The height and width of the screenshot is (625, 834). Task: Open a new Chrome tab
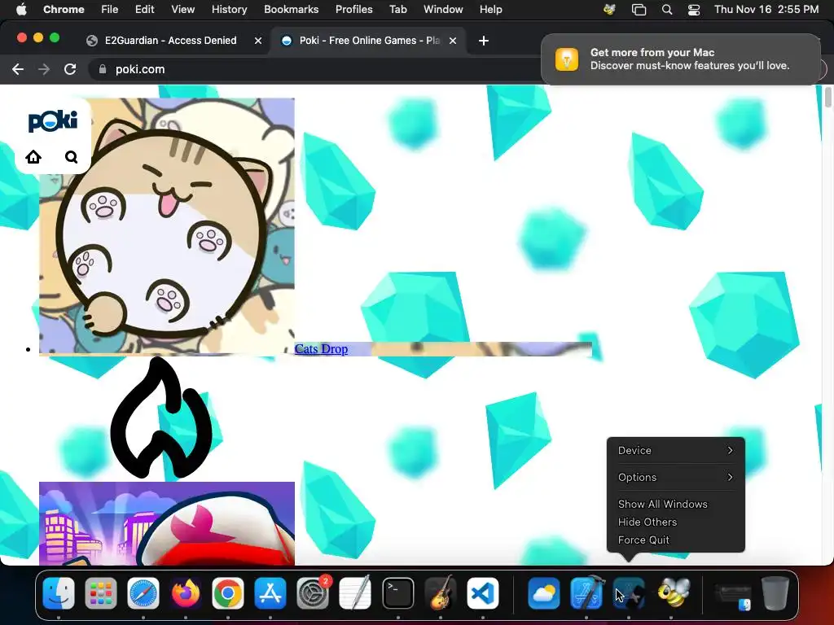click(x=484, y=41)
